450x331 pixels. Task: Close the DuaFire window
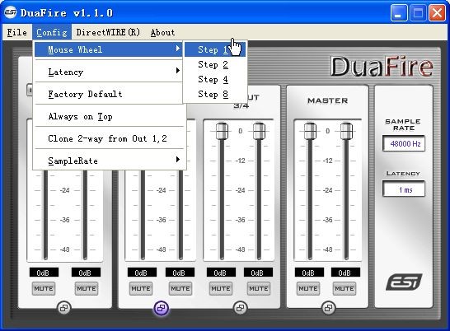click(x=437, y=13)
